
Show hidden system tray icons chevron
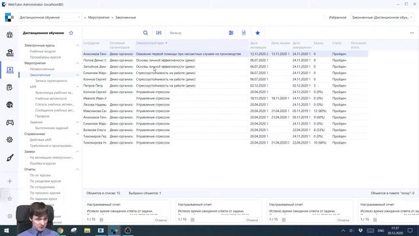click(x=343, y=230)
